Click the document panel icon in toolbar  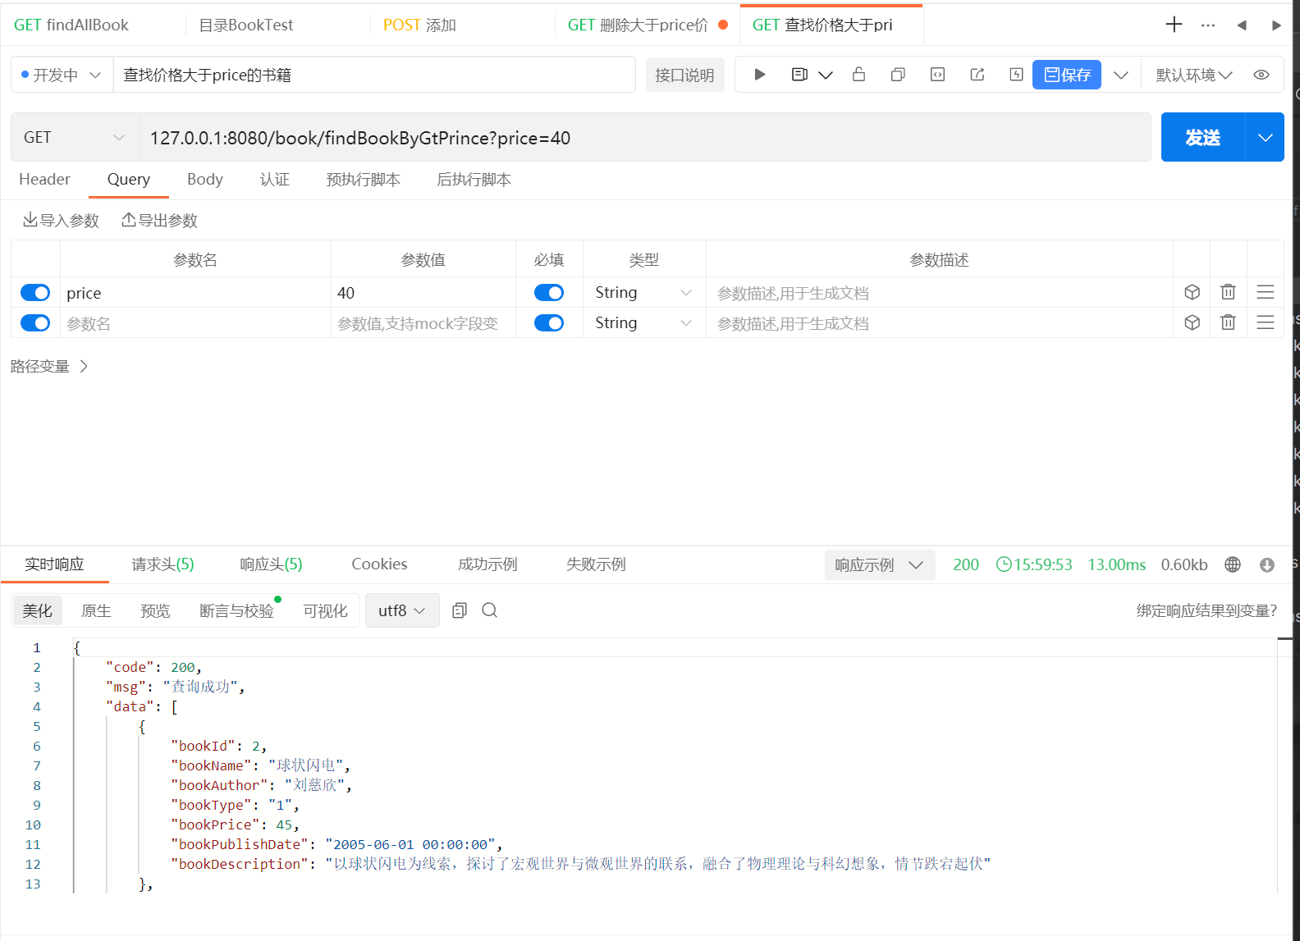799,75
